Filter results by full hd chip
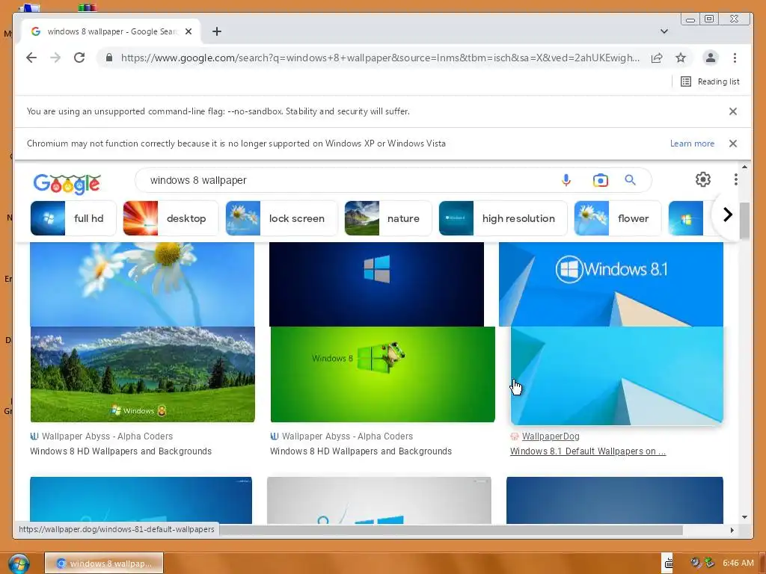The width and height of the screenshot is (766, 574). [73, 218]
